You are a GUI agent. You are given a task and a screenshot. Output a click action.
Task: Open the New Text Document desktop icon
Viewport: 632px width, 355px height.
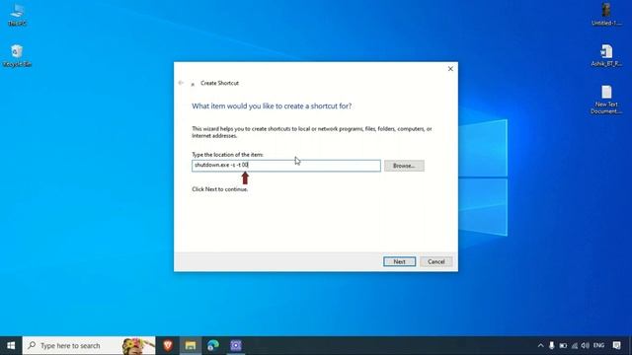(606, 100)
